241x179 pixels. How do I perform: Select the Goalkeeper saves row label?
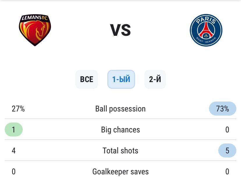pyautogui.click(x=120, y=172)
